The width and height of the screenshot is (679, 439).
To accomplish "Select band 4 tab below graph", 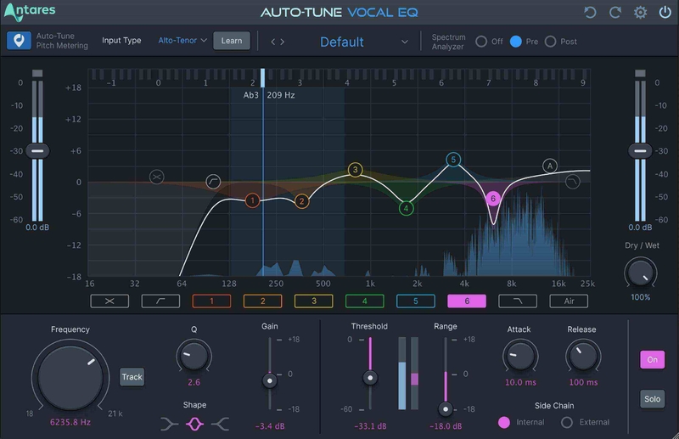I will 364,301.
